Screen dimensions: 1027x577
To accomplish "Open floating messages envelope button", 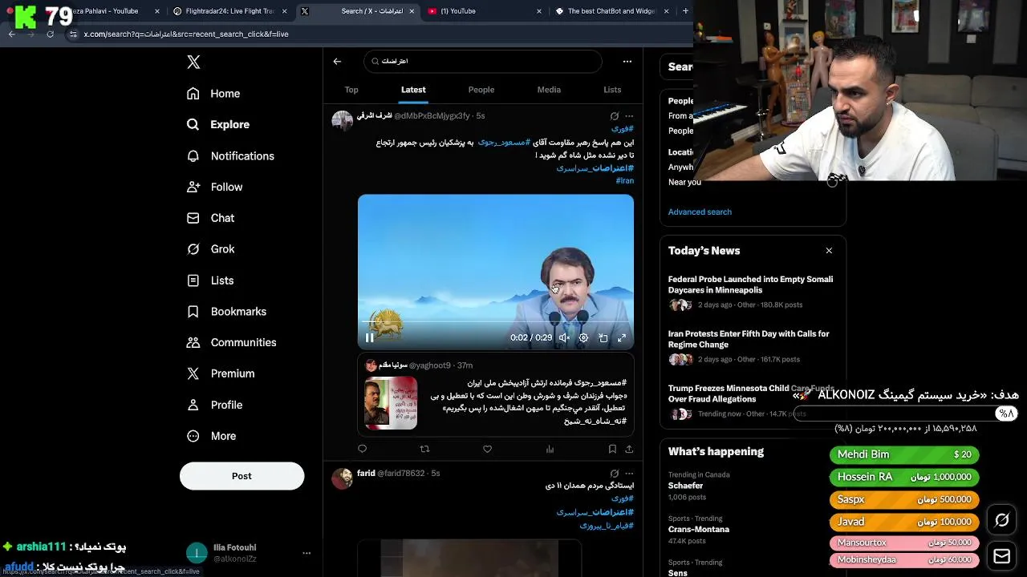I will pos(1002,556).
